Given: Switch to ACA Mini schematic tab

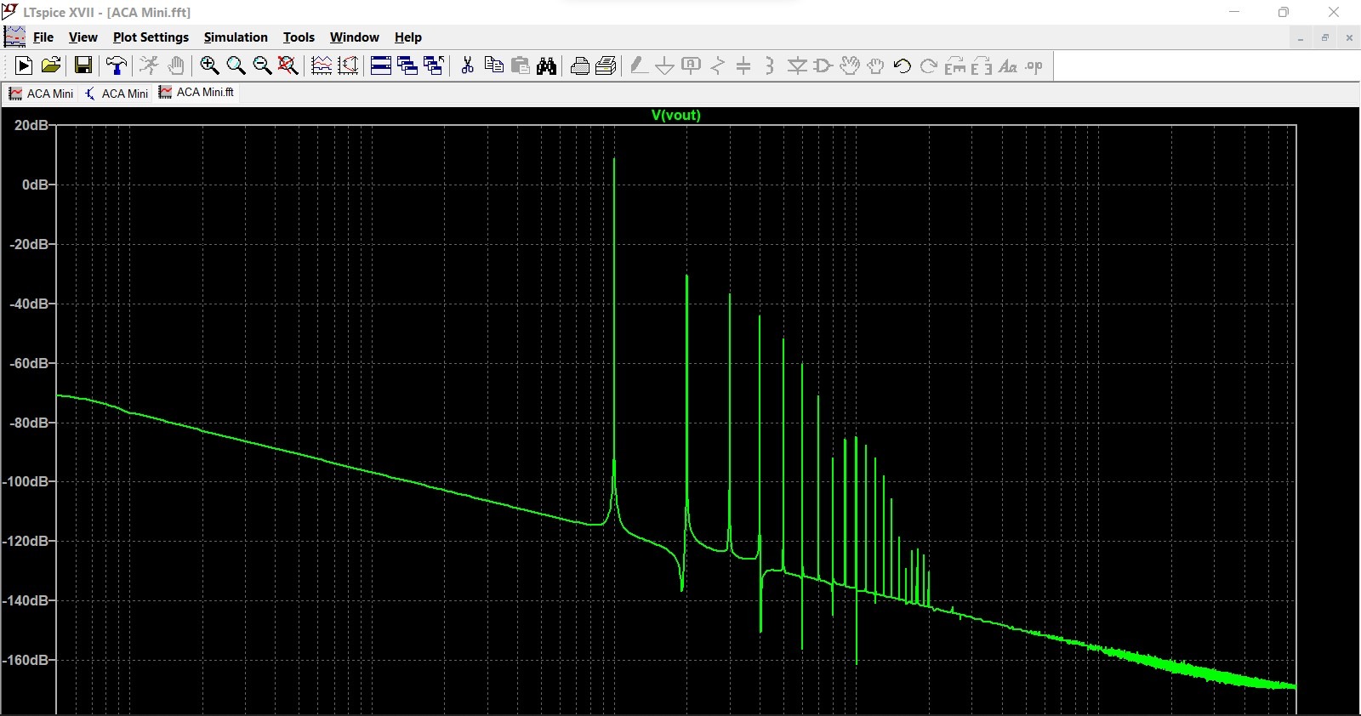Looking at the screenshot, I should [x=116, y=94].
